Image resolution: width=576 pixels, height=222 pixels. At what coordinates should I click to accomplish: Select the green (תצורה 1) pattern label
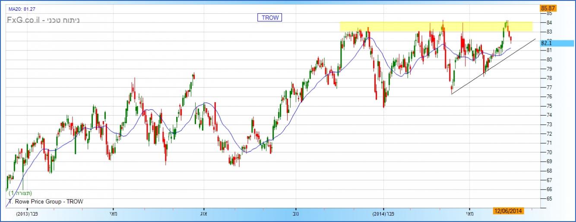click(x=20, y=193)
